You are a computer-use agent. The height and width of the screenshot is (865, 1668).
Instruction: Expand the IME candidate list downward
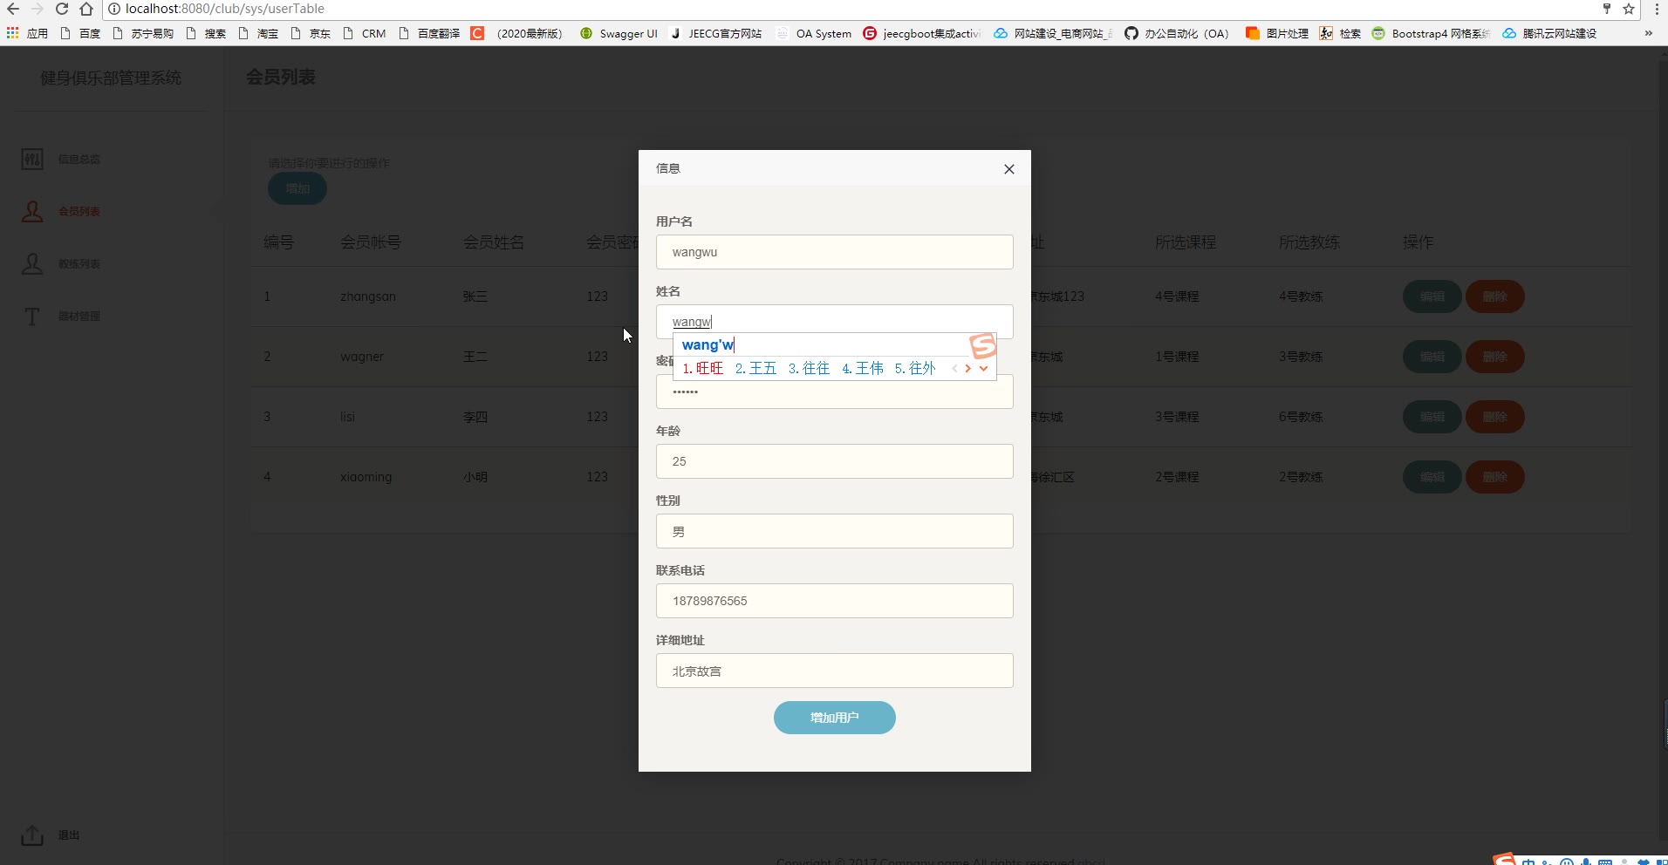(983, 368)
